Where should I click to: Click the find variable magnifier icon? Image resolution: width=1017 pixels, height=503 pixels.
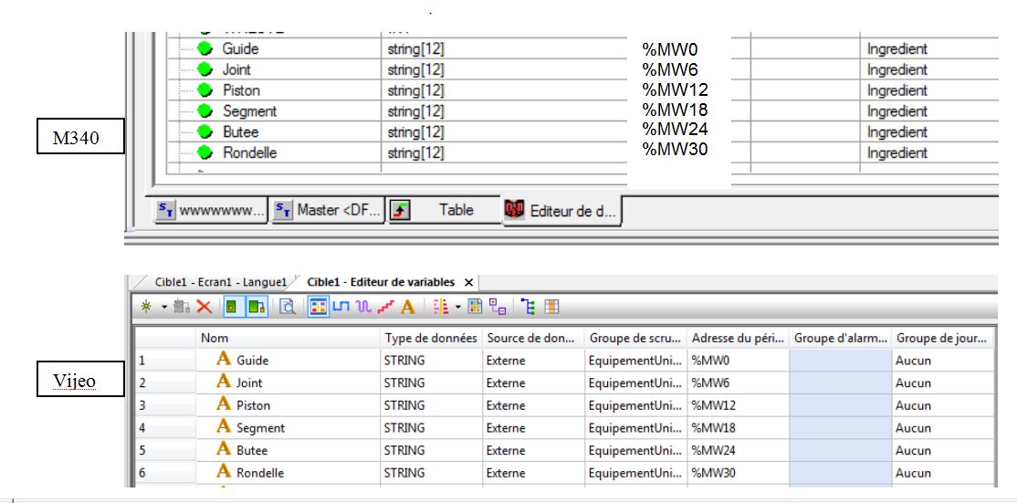pos(288,308)
